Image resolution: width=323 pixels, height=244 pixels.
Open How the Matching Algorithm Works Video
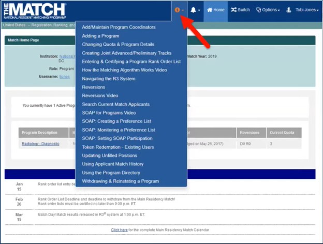[124, 70]
